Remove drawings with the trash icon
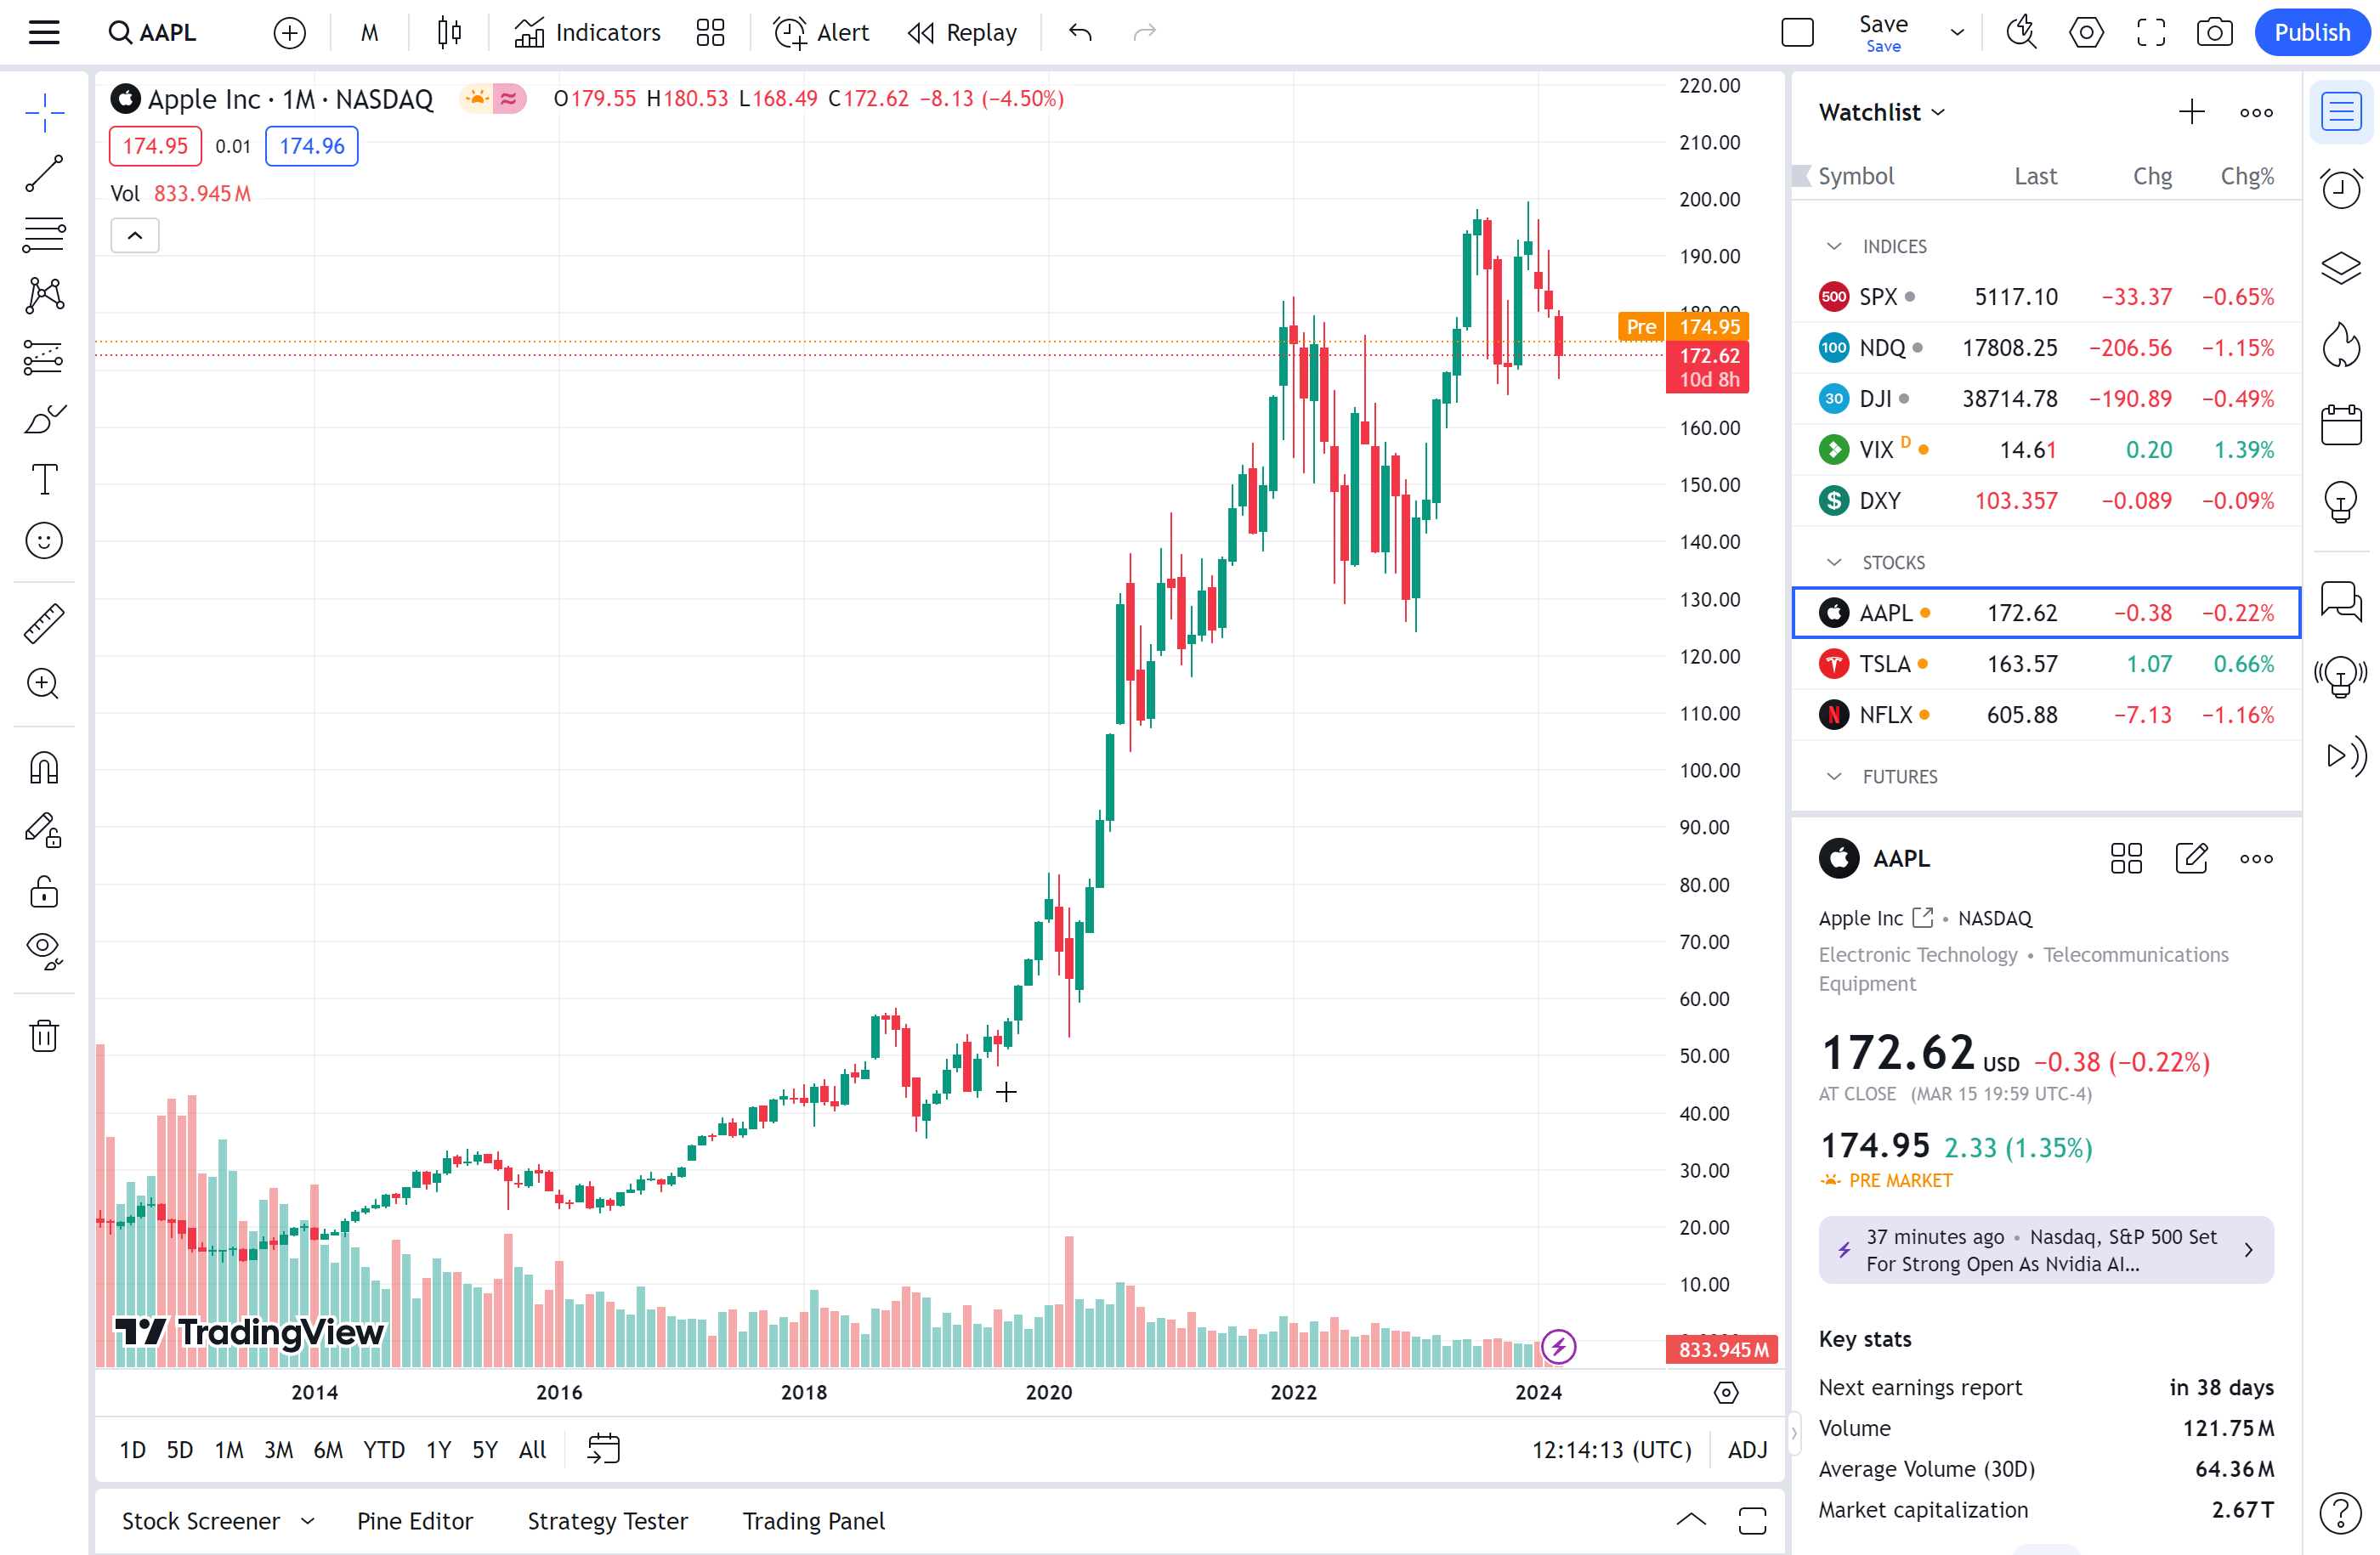Screen dimensions: 2380x1555 (44, 1035)
